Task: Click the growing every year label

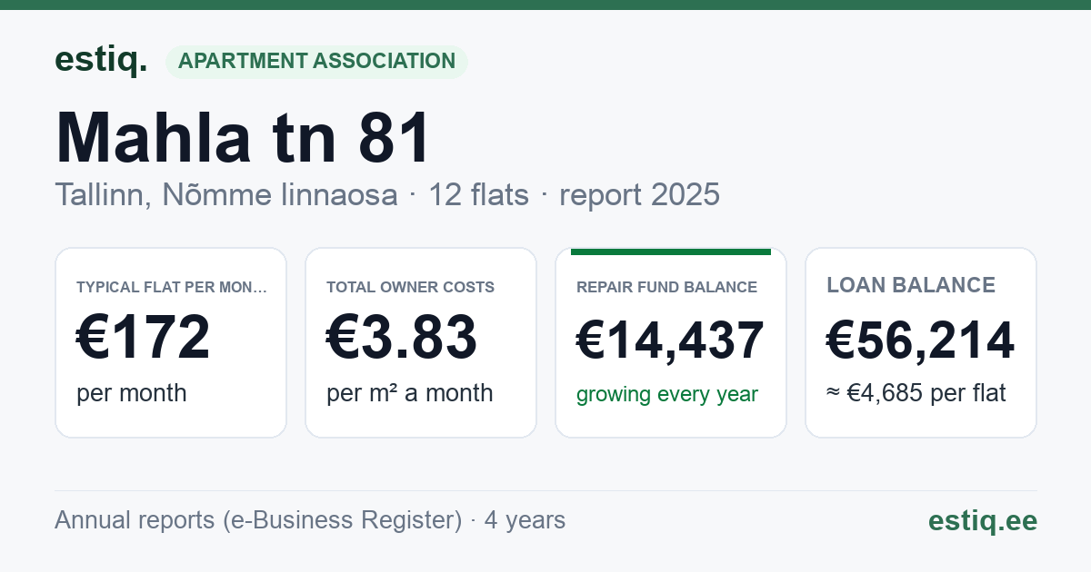Action: pyautogui.click(x=667, y=395)
